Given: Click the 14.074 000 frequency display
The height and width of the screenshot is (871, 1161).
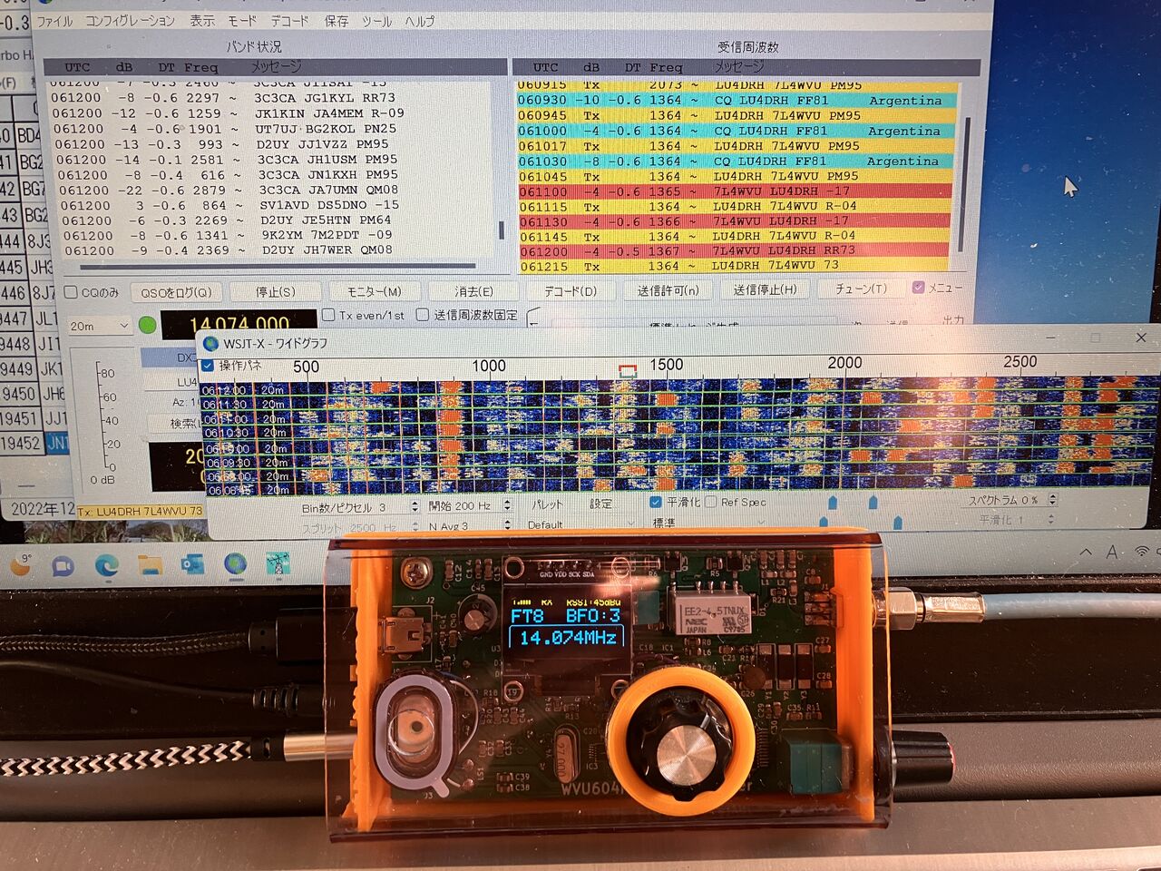Looking at the screenshot, I should (x=239, y=324).
